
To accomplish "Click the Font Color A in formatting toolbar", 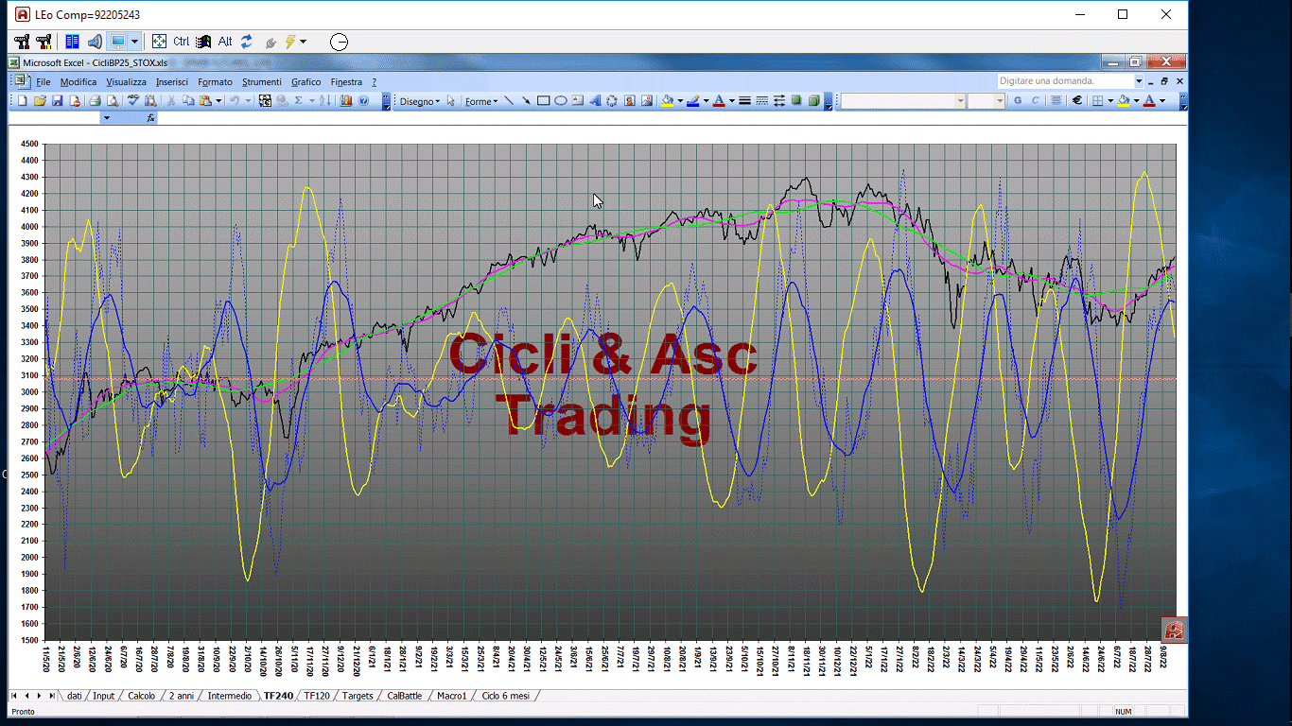I will (1149, 100).
